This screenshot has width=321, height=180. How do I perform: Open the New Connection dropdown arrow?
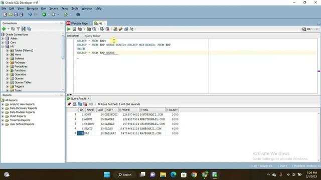[x=9, y=29]
